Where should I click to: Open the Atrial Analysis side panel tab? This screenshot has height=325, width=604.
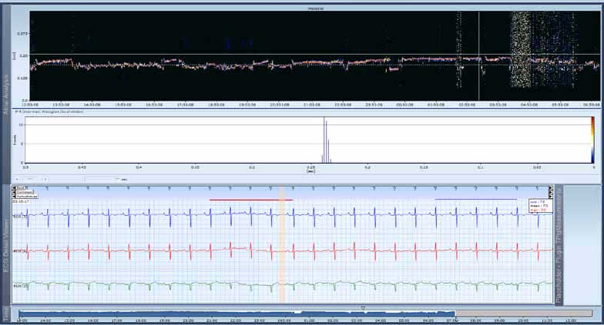point(6,94)
